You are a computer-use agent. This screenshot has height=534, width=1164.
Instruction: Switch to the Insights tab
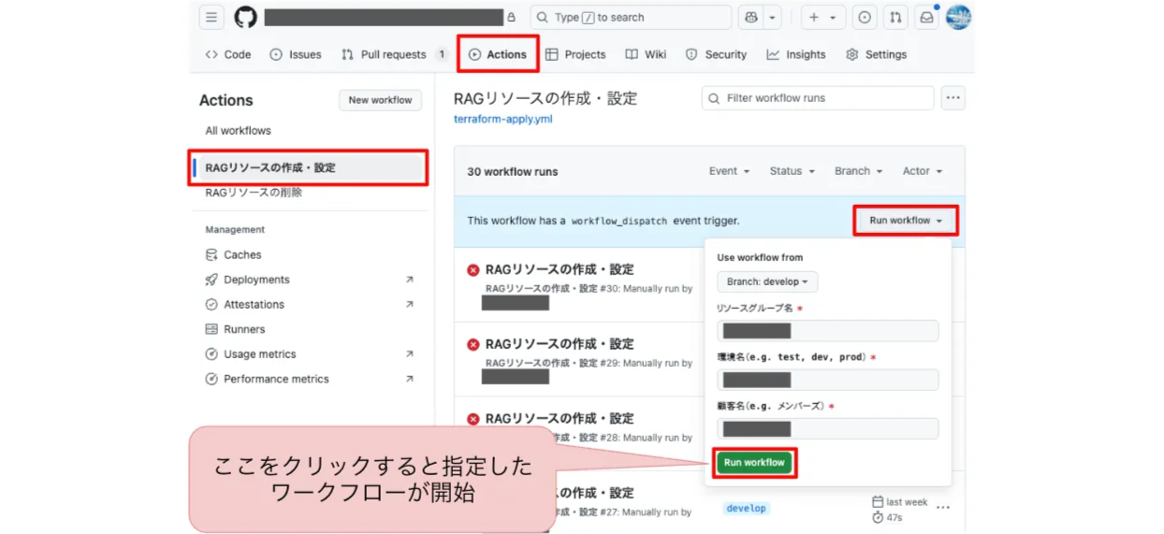(796, 54)
